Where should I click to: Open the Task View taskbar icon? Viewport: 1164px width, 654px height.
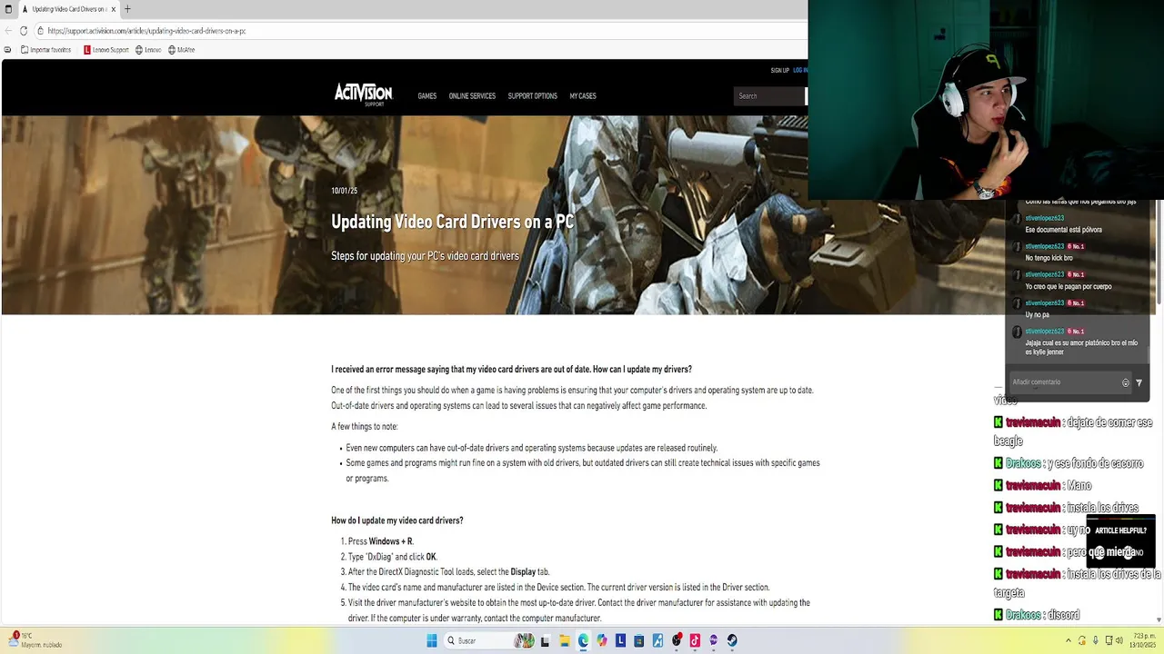click(x=546, y=640)
